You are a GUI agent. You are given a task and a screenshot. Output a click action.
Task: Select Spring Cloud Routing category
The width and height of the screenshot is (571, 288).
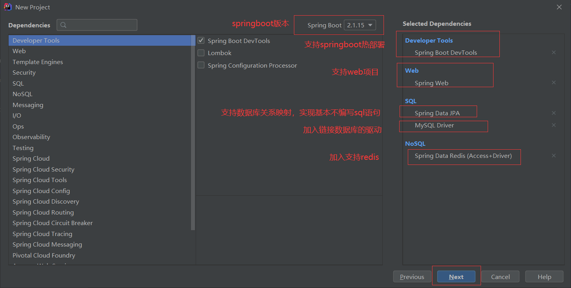pyautogui.click(x=100, y=212)
